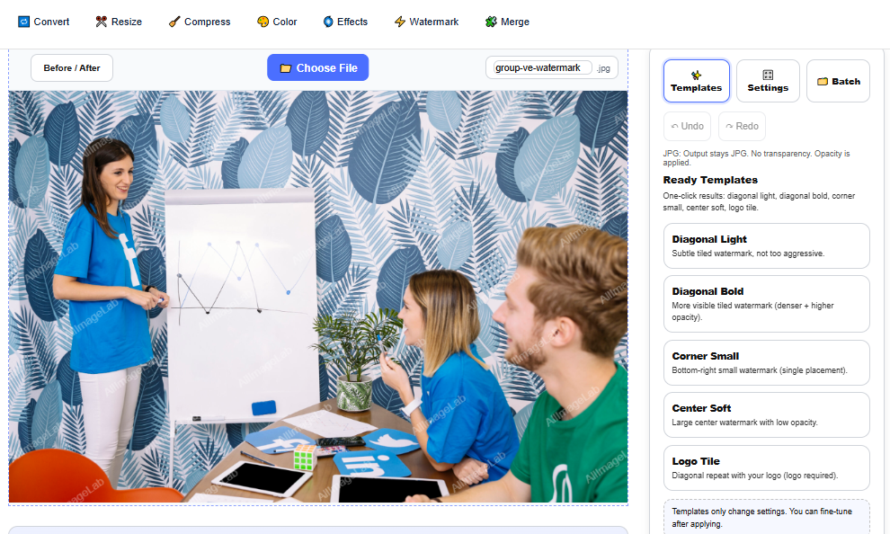Click the Merge puzzle icon

click(491, 22)
